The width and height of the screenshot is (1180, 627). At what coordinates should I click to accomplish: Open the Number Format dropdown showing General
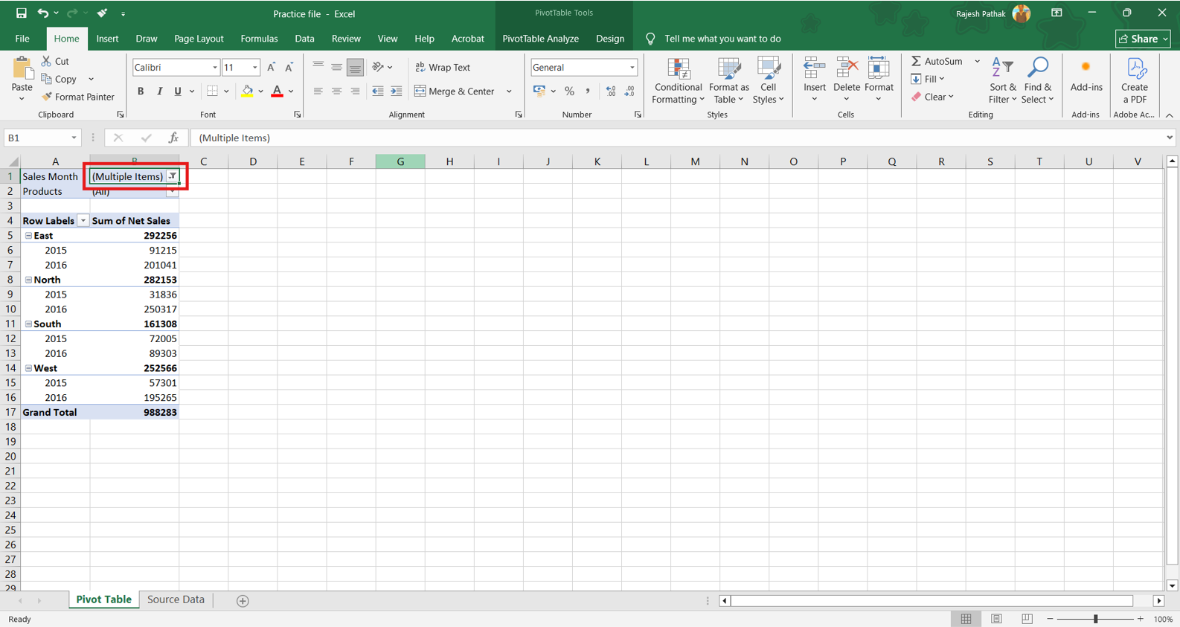point(632,68)
